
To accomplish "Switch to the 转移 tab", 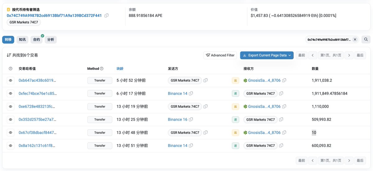I will point(8,40).
